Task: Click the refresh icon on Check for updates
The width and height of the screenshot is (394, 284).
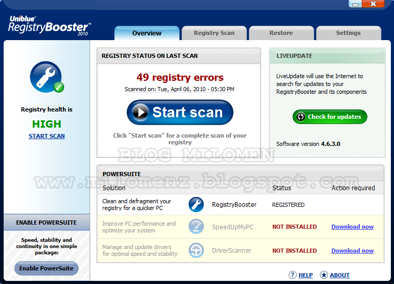Action: pos(301,117)
